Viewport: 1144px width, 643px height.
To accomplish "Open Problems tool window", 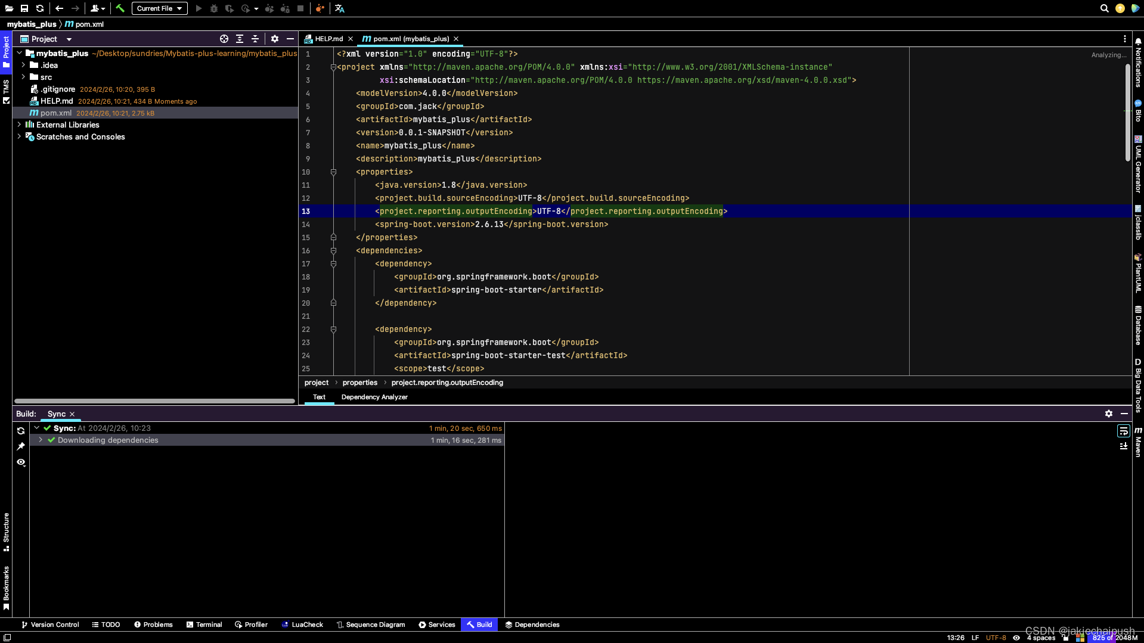I will point(153,625).
